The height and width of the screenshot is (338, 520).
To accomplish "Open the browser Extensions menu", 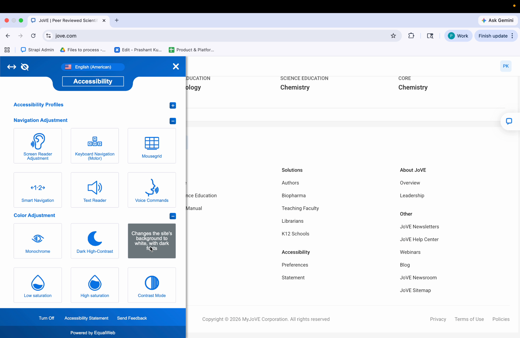I will pyautogui.click(x=411, y=36).
